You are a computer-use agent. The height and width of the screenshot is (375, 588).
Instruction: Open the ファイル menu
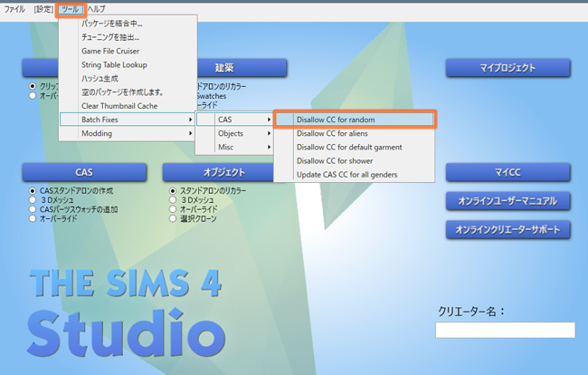[14, 9]
